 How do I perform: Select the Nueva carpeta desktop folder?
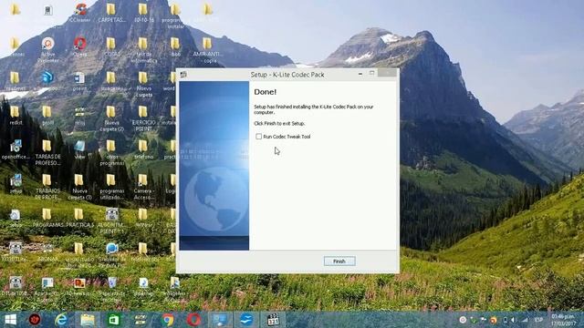tap(143, 85)
